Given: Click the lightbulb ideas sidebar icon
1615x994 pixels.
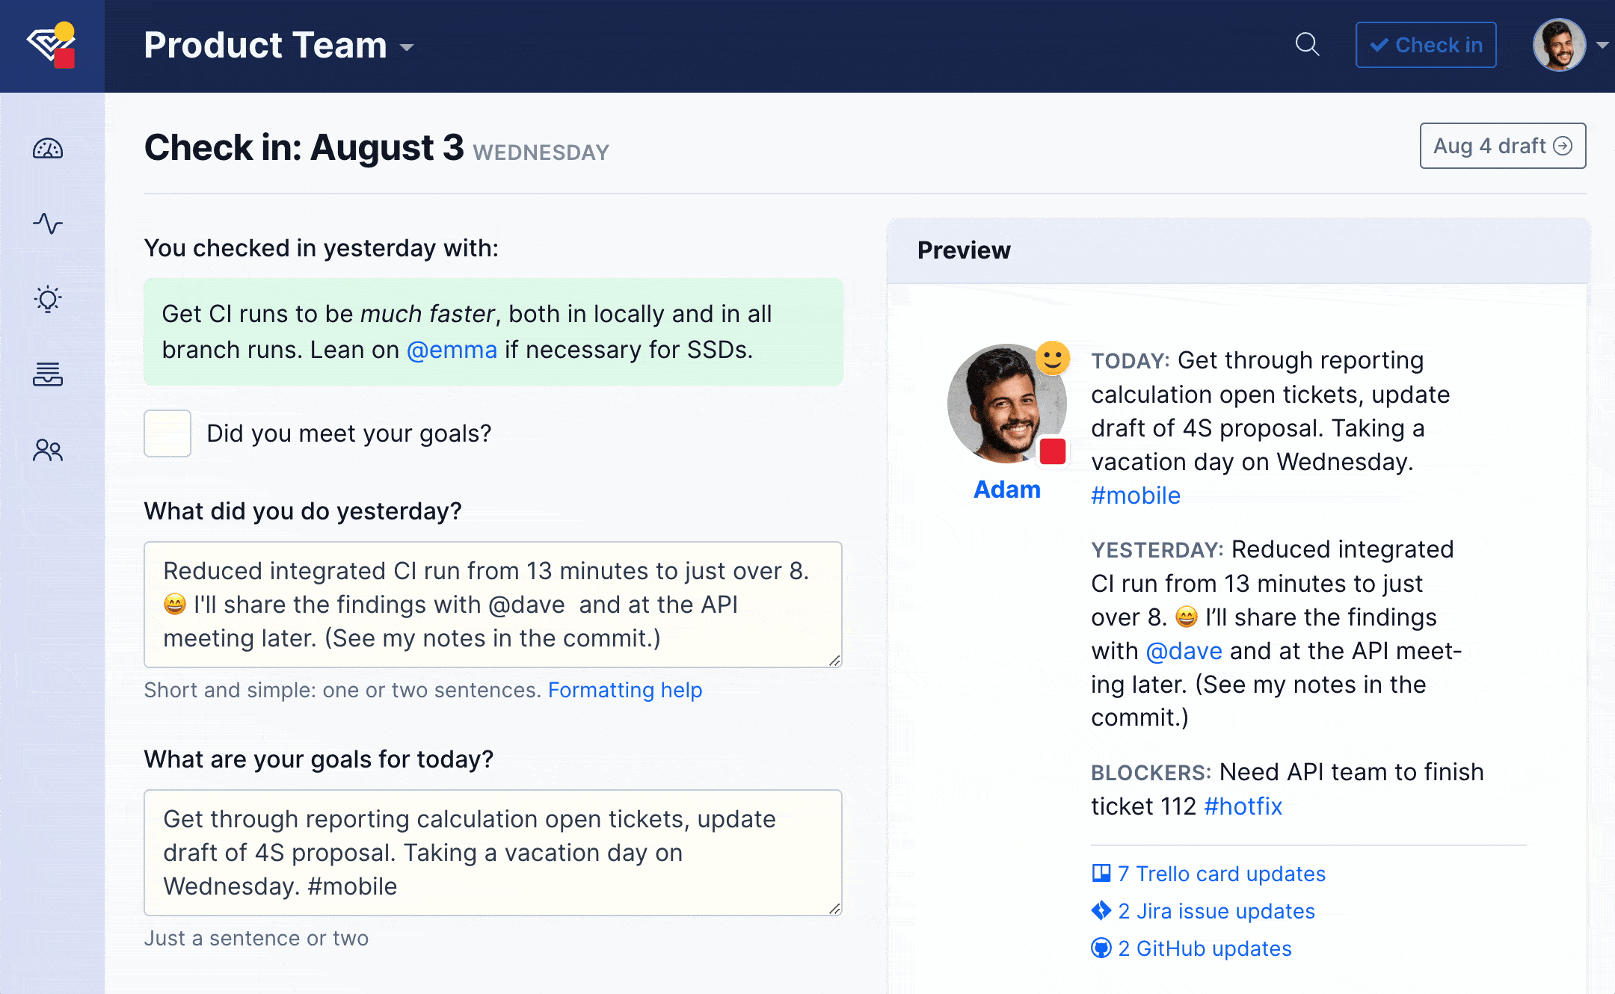Looking at the screenshot, I should (48, 299).
